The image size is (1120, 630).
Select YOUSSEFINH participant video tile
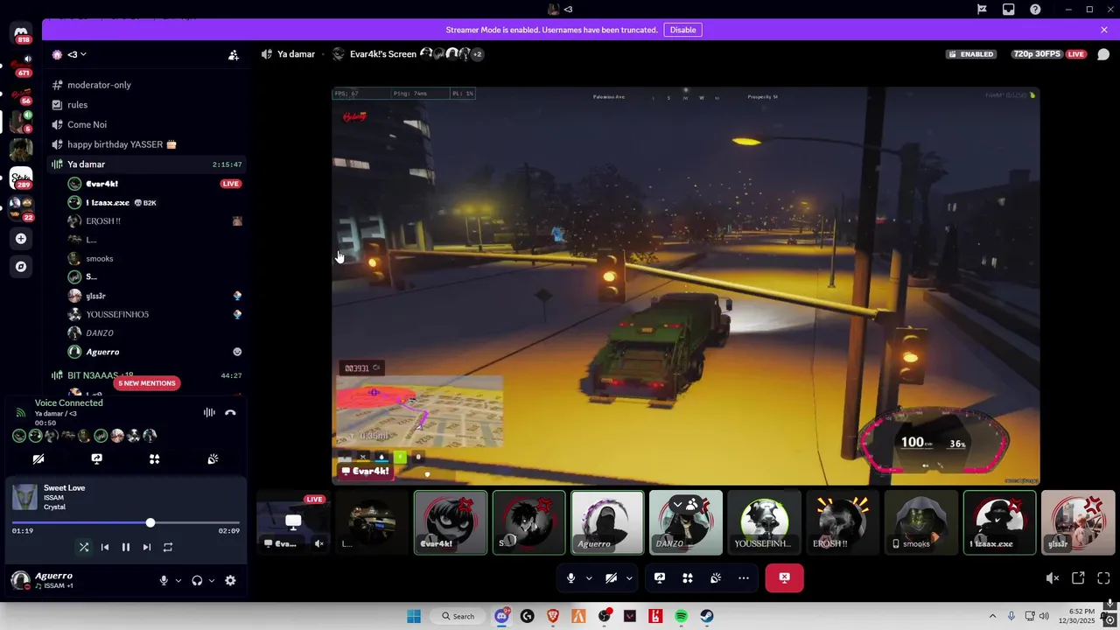pyautogui.click(x=764, y=522)
